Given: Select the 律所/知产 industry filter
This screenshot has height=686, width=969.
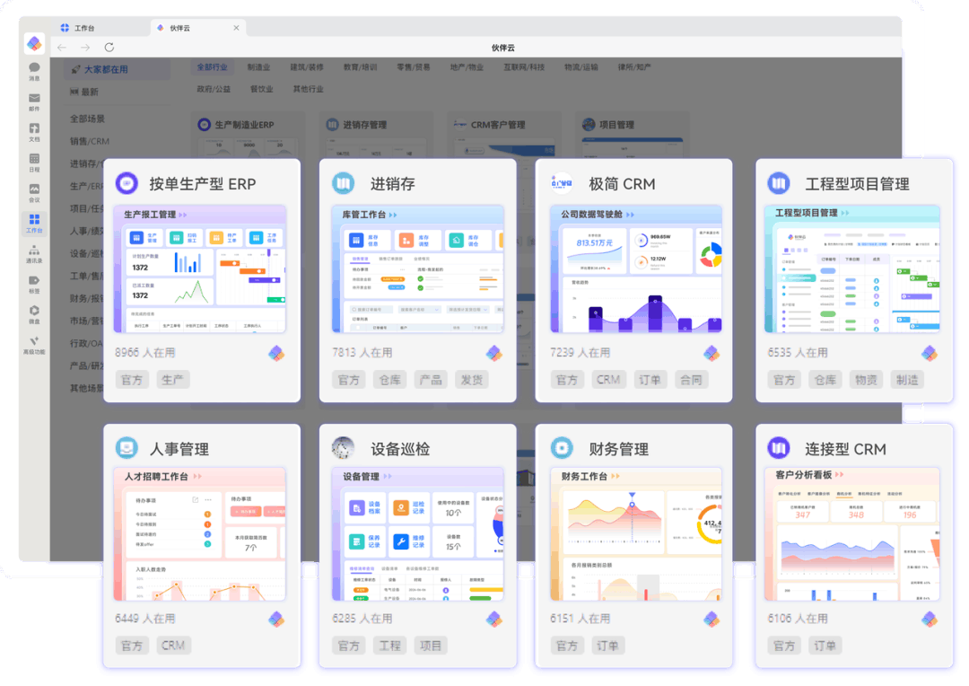Looking at the screenshot, I should [x=634, y=66].
